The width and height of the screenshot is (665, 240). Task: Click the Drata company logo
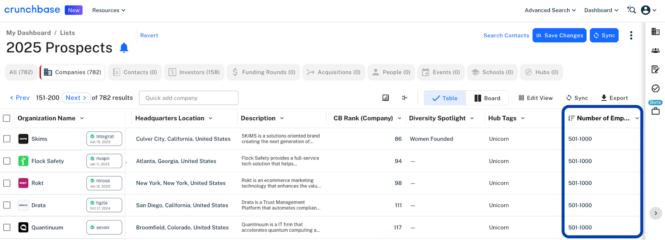click(x=23, y=205)
